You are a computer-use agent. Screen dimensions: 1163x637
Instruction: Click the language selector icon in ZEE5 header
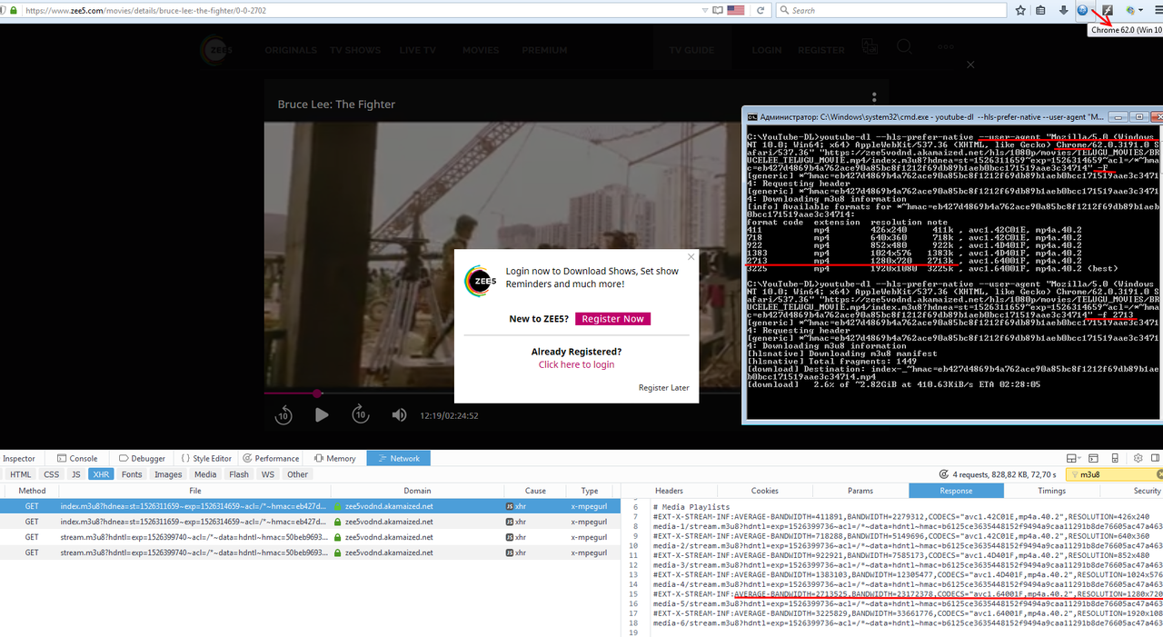click(x=870, y=48)
